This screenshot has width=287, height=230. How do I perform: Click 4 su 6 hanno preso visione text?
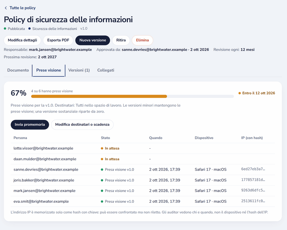[52, 91]
